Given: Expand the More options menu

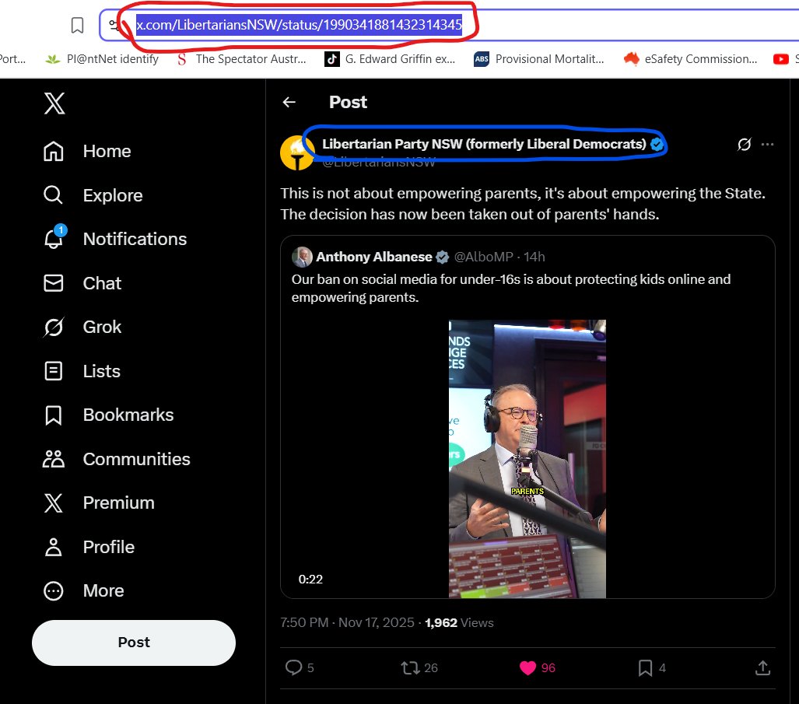Looking at the screenshot, I should [83, 590].
